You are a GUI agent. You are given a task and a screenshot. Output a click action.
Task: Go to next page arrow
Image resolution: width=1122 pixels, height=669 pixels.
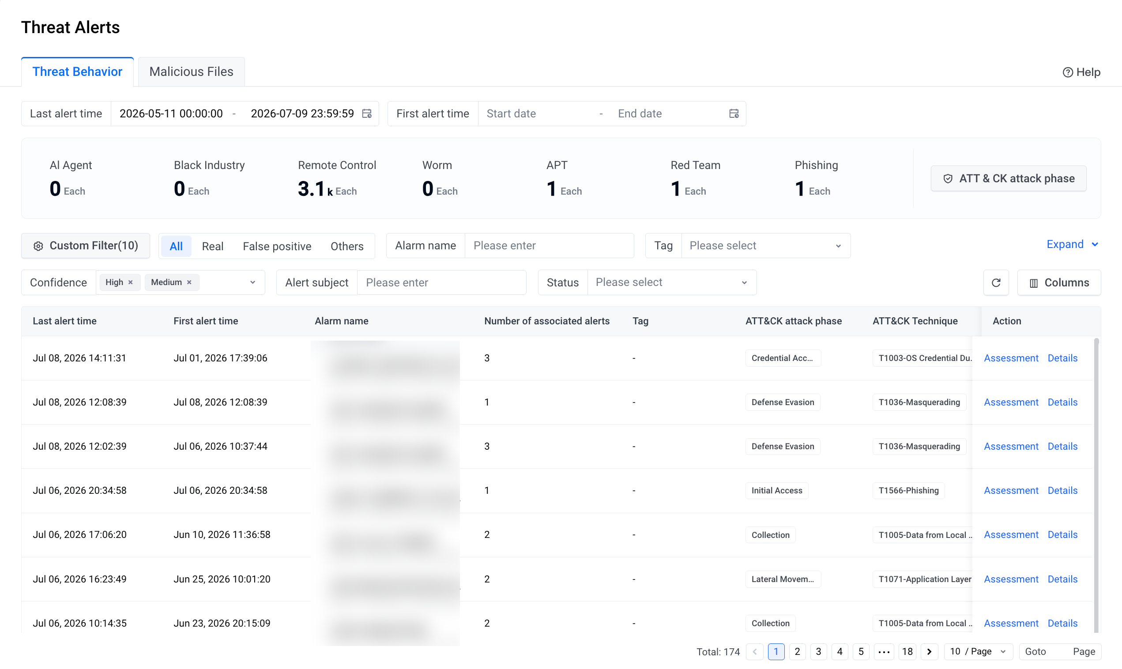click(929, 651)
